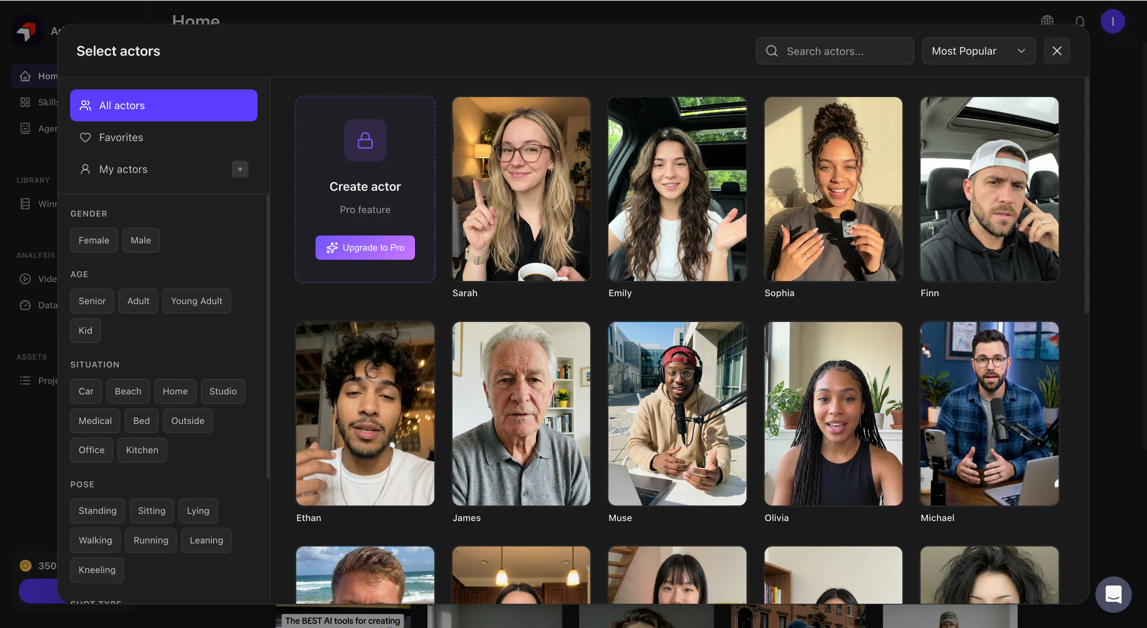Toggle the Young Adult age filter
1147x628 pixels.
tap(196, 301)
